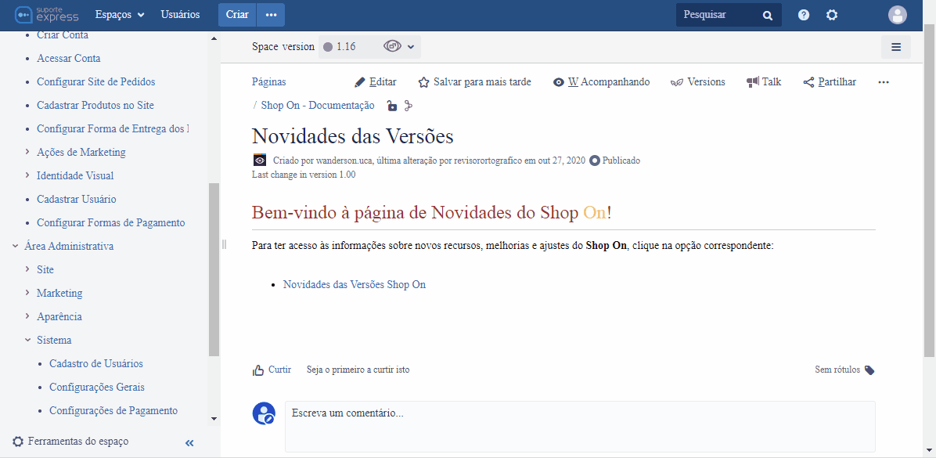Open Versions leaf button
The width and height of the screenshot is (936, 458).
(x=698, y=82)
